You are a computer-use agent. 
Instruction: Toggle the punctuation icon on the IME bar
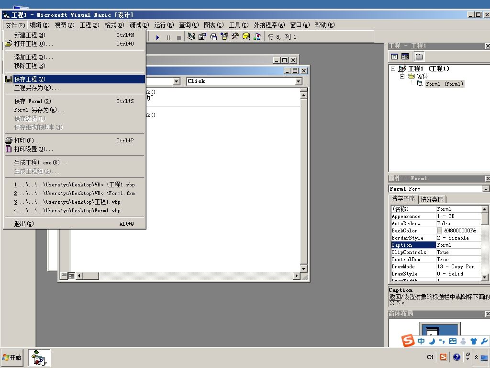[442, 341]
